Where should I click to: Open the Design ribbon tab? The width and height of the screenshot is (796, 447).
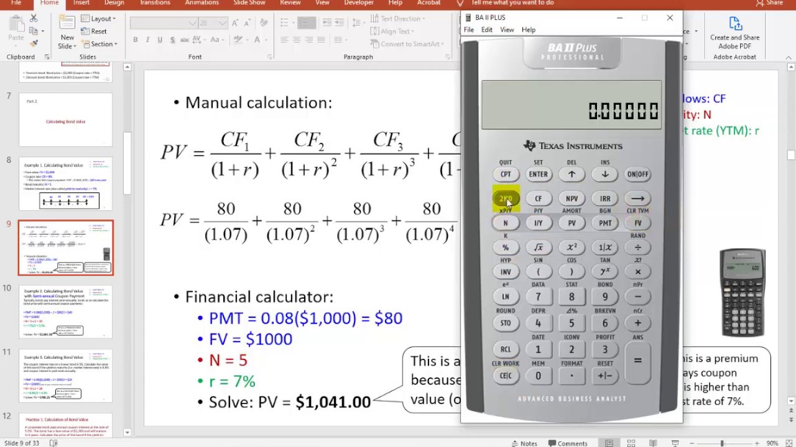(x=114, y=3)
